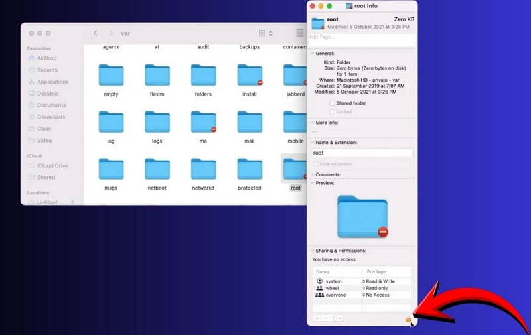Click the wheel group icon in permissions
The image size is (531, 335).
point(319,288)
